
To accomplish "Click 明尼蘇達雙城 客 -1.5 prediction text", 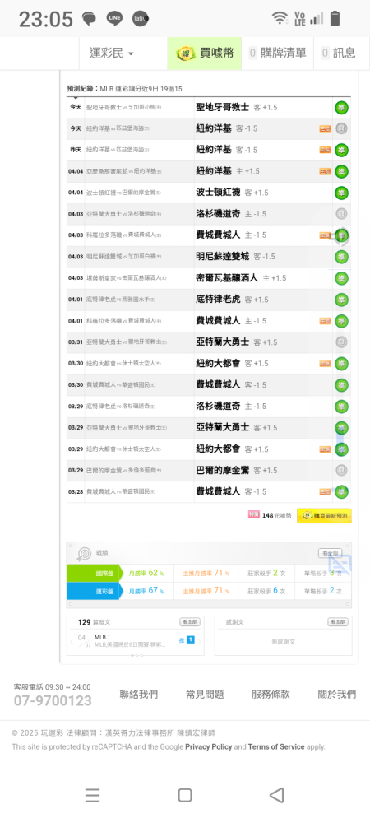I will tap(235, 257).
